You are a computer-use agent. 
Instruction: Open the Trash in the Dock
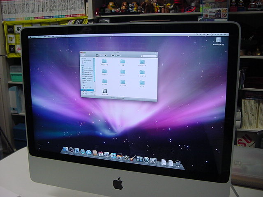(x=178, y=164)
